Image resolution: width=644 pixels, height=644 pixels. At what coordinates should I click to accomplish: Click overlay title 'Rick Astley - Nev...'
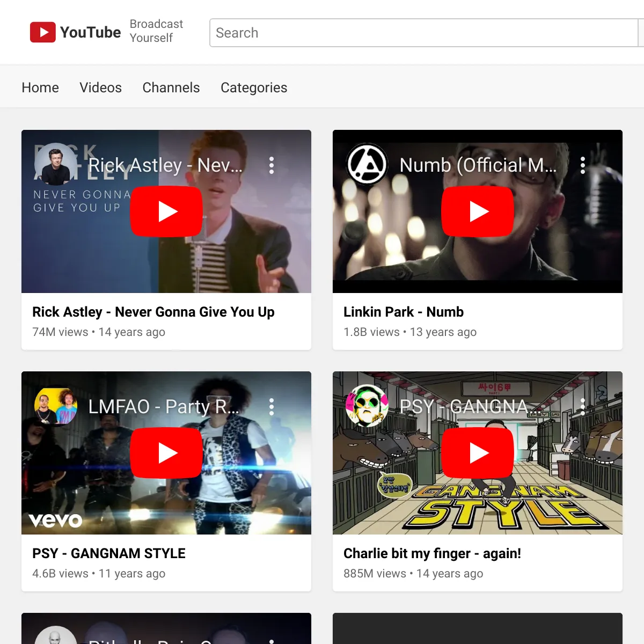coord(165,165)
